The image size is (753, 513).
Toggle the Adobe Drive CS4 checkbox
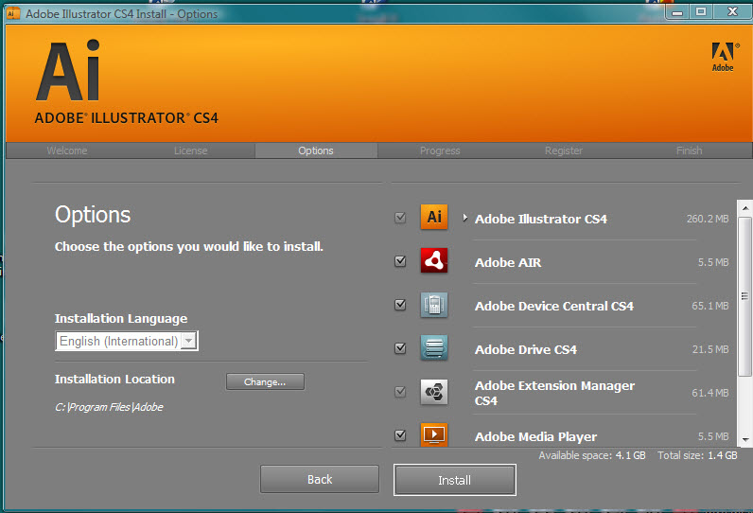tap(400, 348)
